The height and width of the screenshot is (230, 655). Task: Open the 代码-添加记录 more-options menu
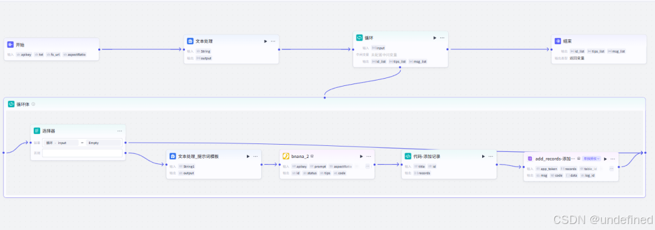[491, 156]
